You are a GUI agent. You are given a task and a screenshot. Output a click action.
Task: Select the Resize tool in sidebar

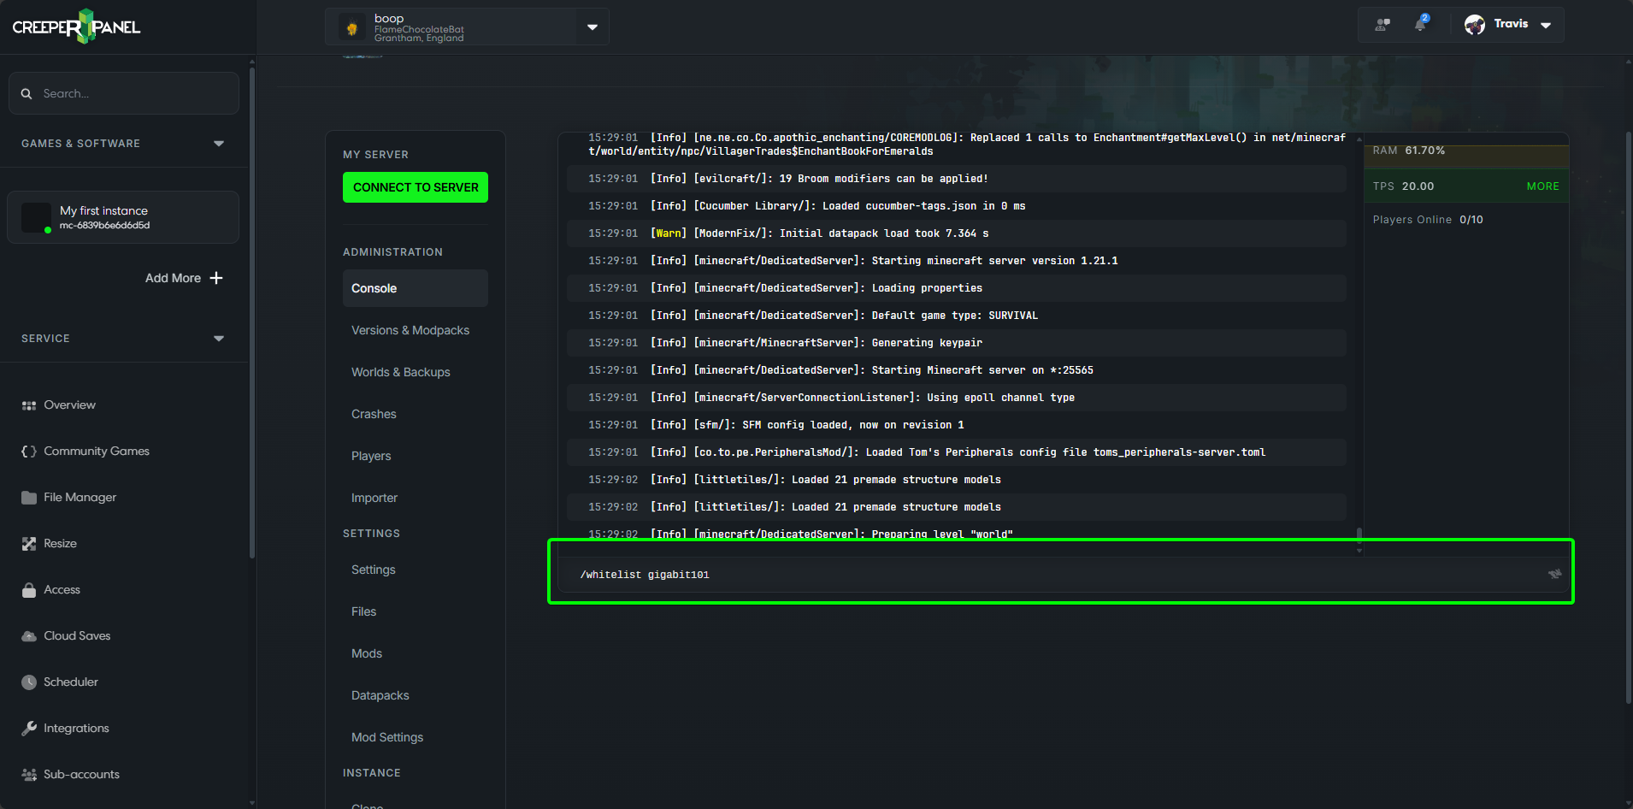(x=60, y=543)
